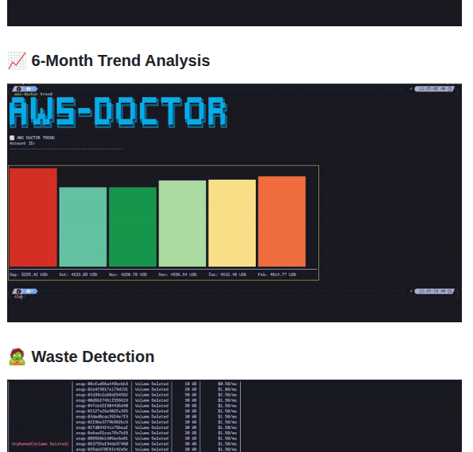This screenshot has height=452, width=473.
Task: Click the home icon in the lower terminal prompt
Action: 29,291
